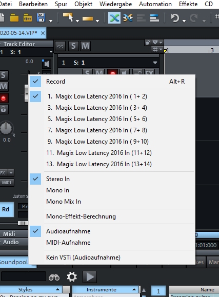Image resolution: width=219 pixels, height=297 pixels.
Task: Click the save floppy disk icon
Action: [x=41, y=18]
